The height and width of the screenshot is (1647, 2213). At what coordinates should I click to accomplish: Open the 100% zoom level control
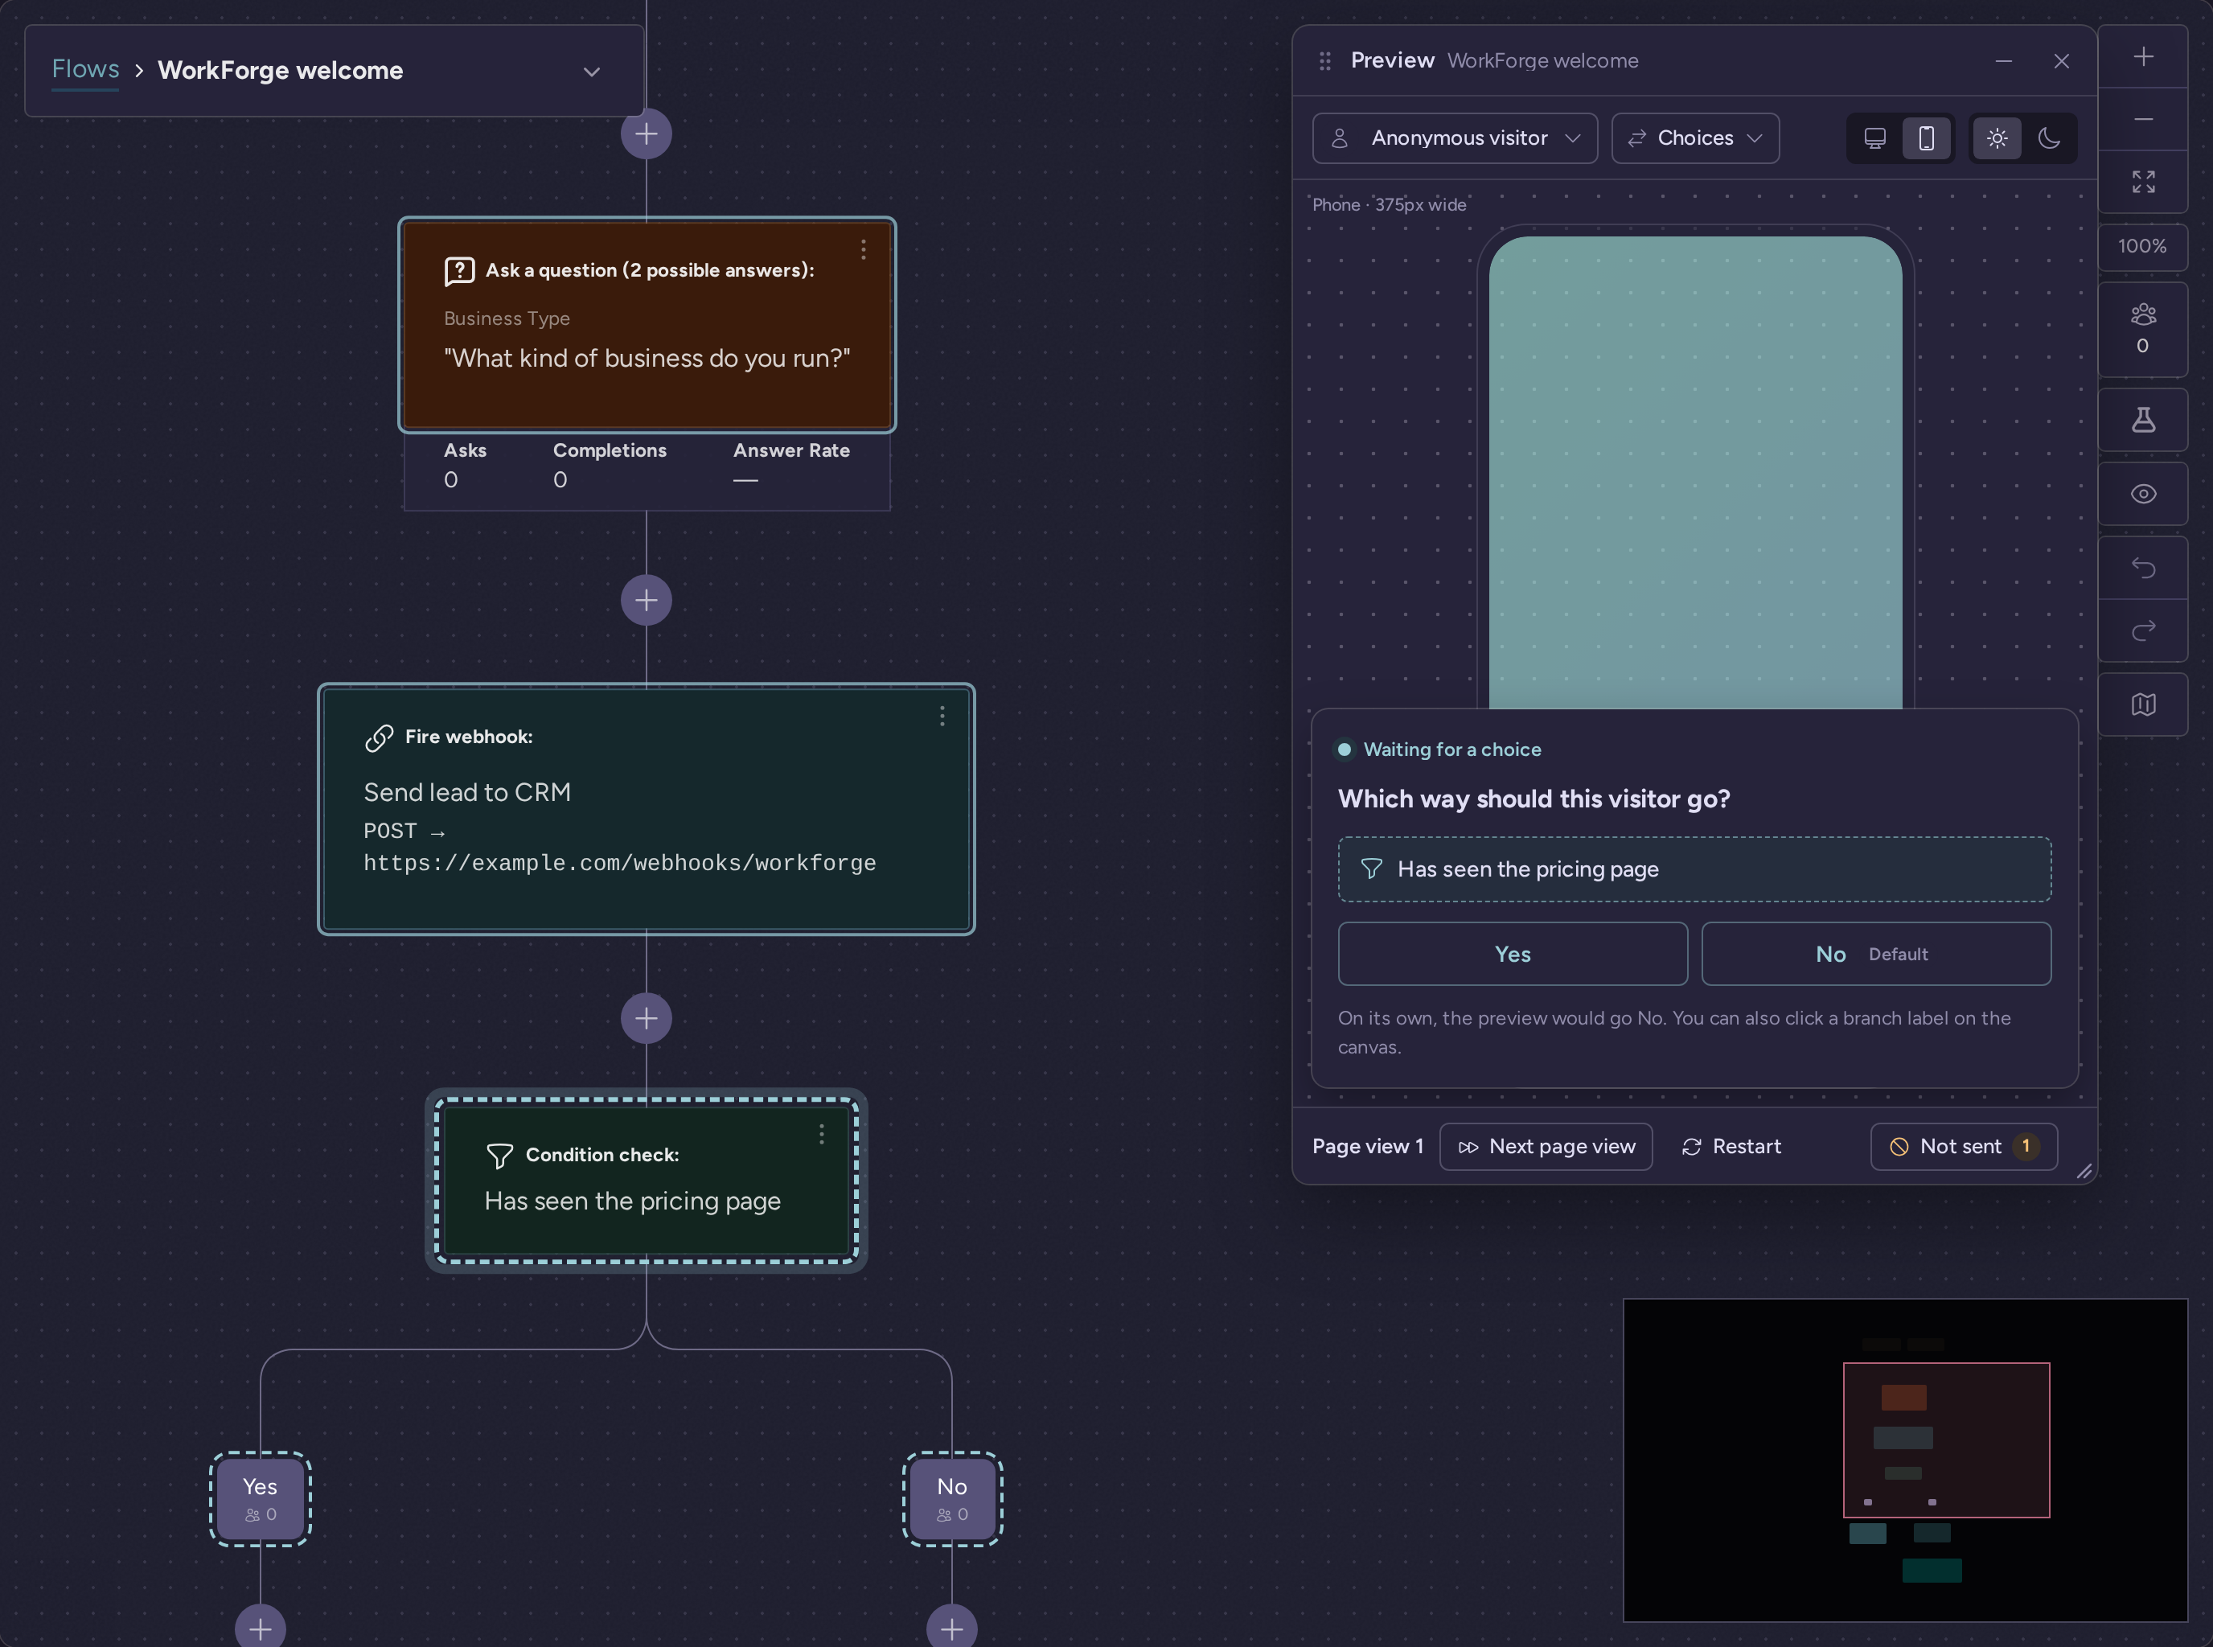pos(2142,246)
